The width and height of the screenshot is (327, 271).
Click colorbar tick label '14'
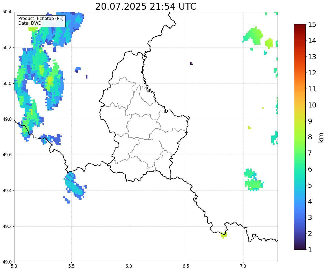(312, 41)
